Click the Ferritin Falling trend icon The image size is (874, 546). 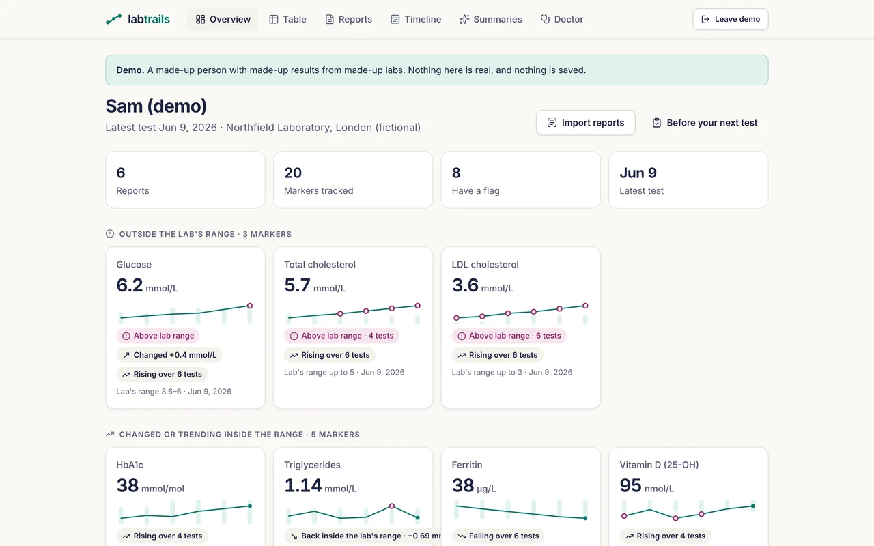[462, 536]
